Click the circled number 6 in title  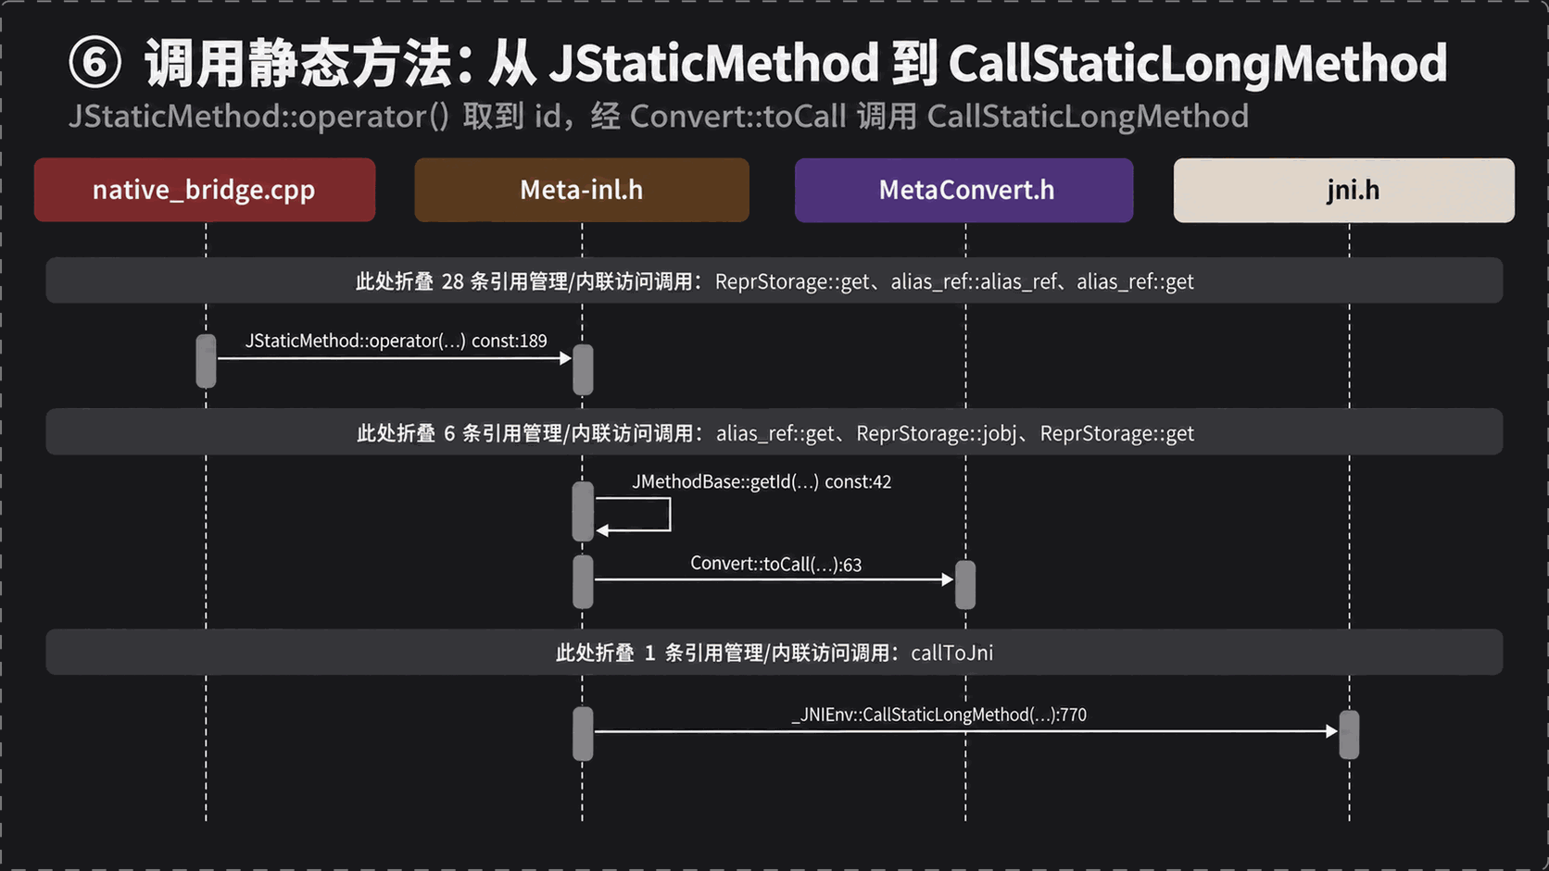tap(95, 63)
